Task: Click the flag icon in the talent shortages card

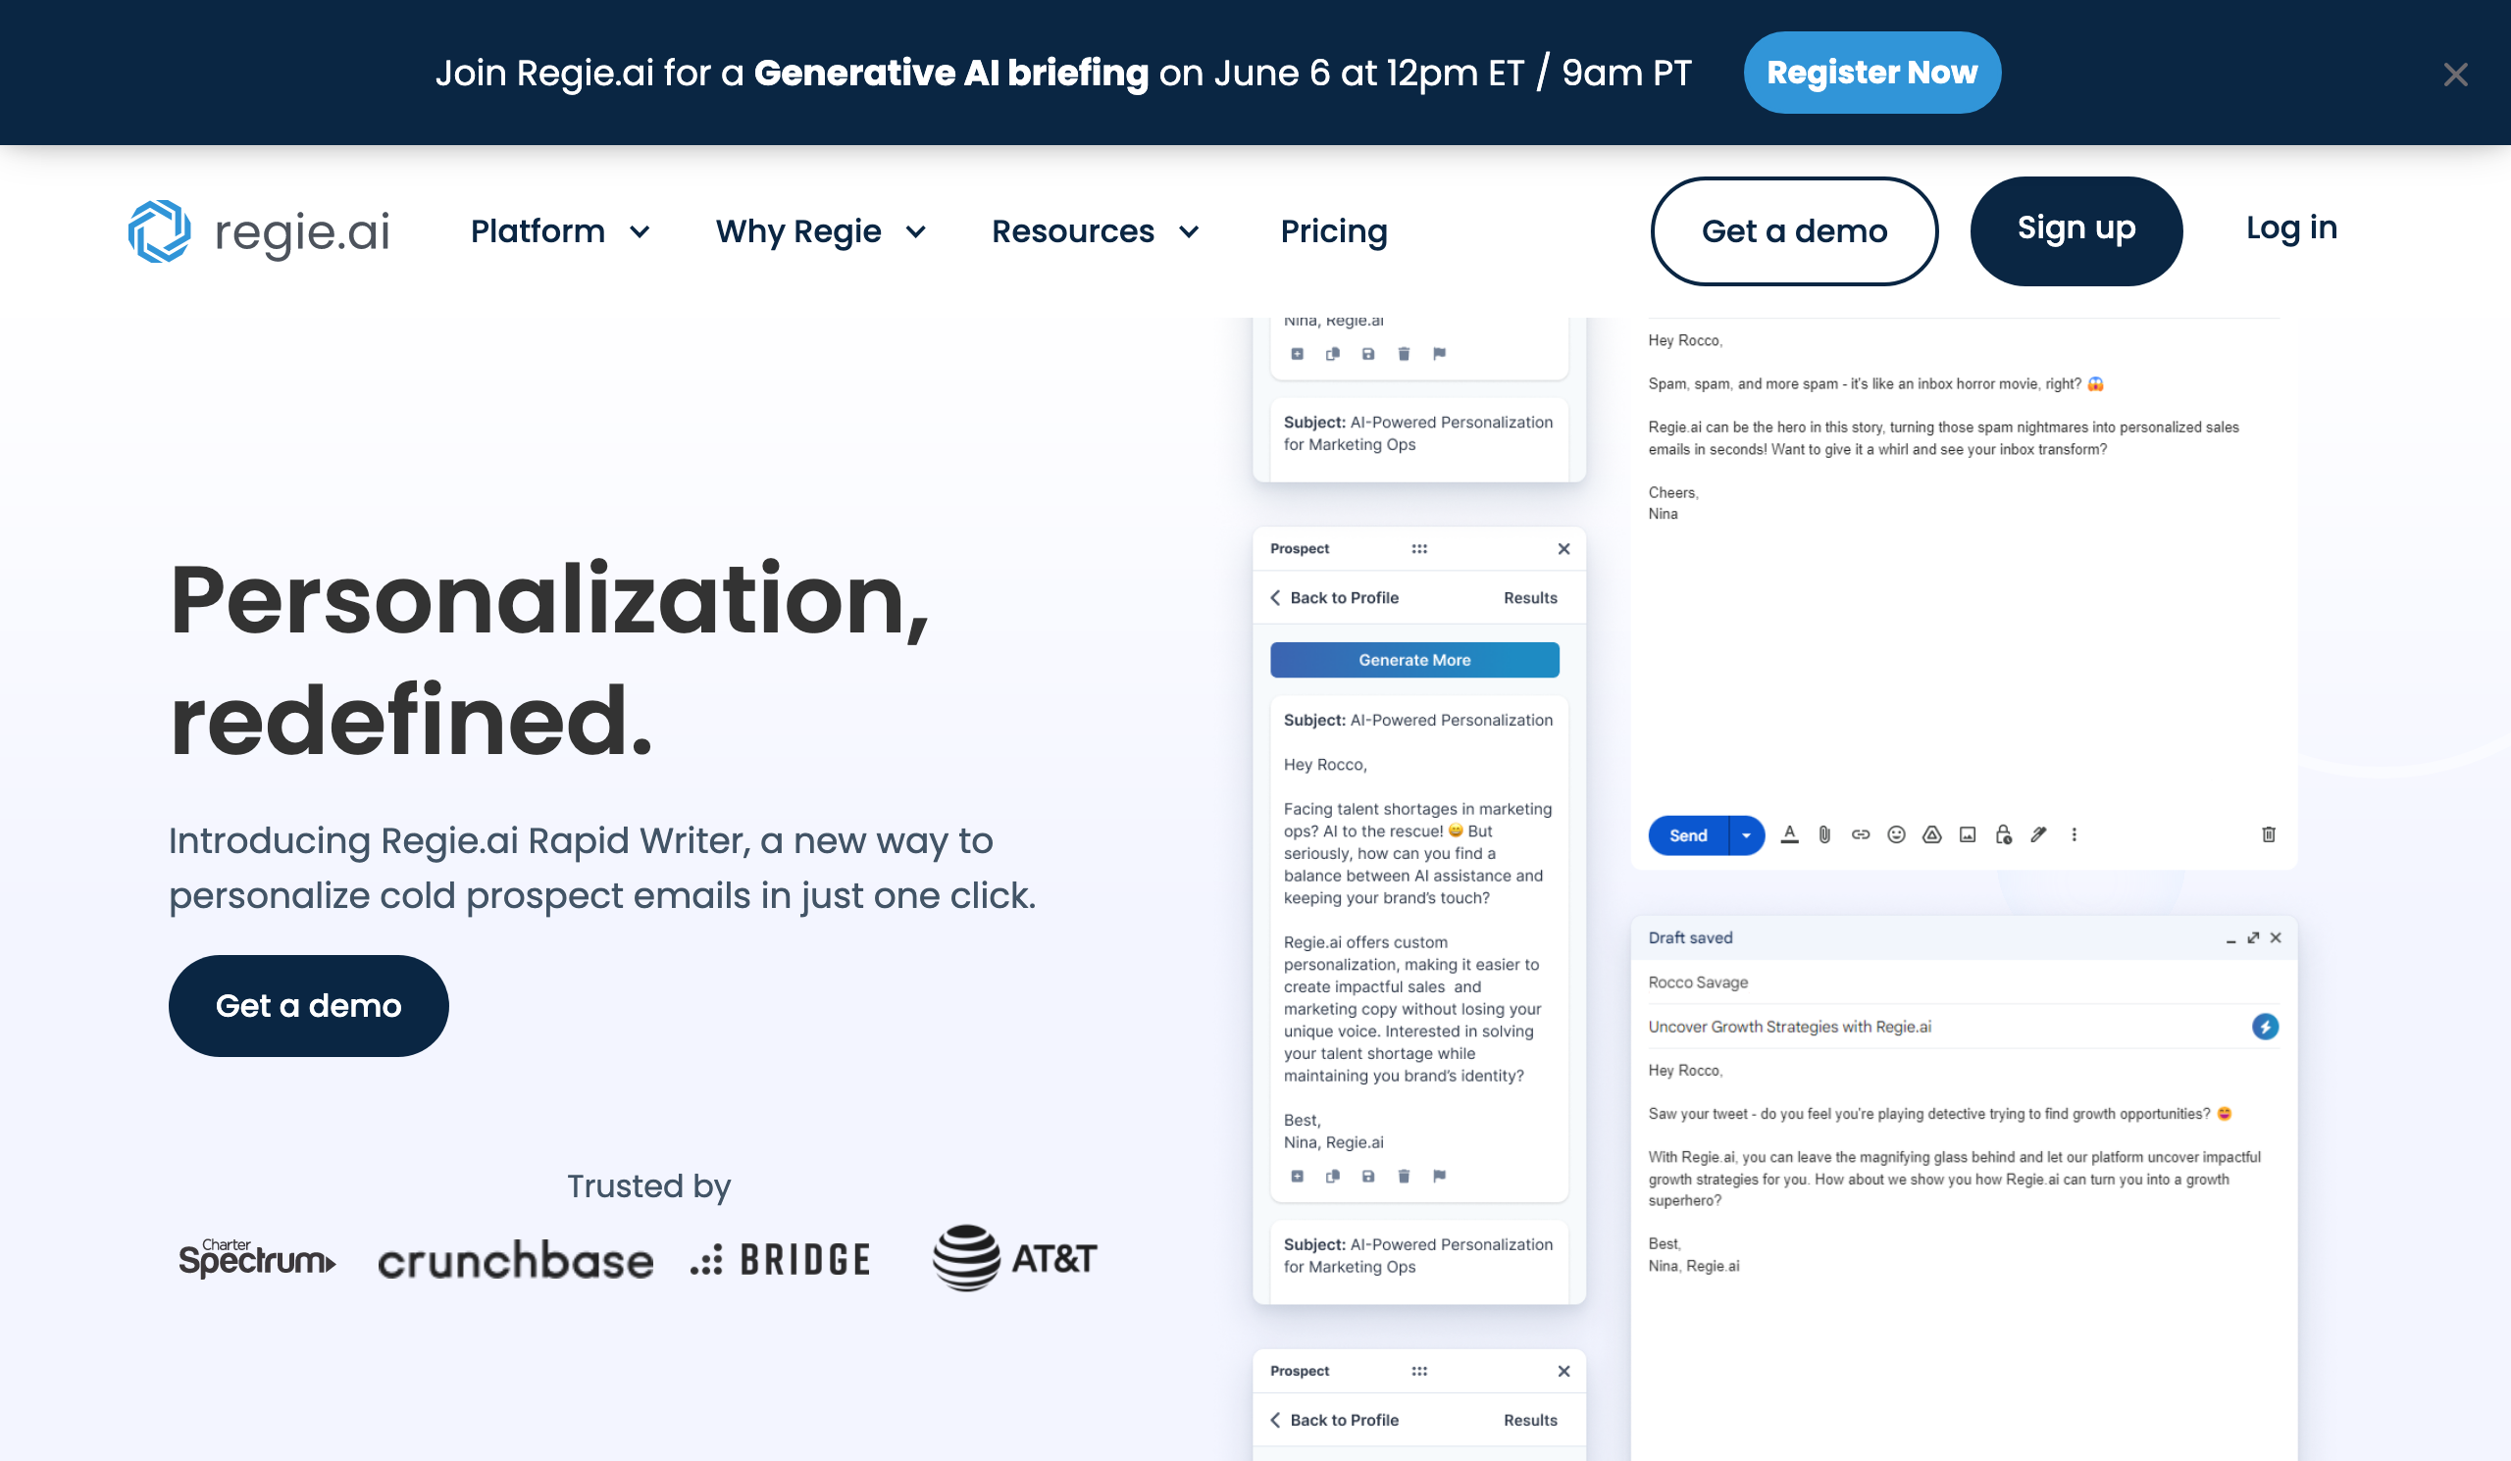Action: [x=1439, y=1177]
